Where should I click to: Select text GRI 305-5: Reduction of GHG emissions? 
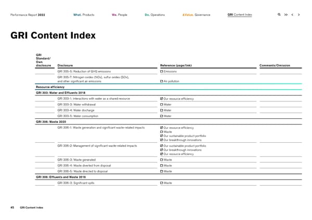pyautogui.click(x=84, y=72)
